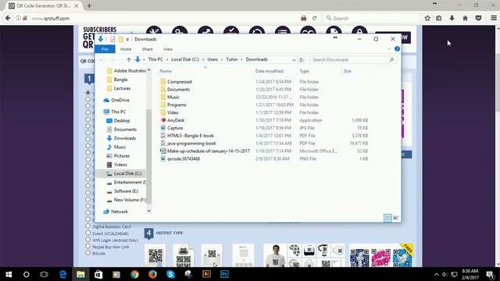Open quick access toolbar customize dropdown

[127, 39]
